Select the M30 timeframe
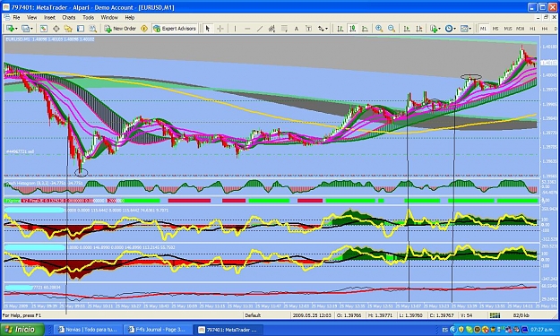Viewport: 560px width, 336px height. 520,29
